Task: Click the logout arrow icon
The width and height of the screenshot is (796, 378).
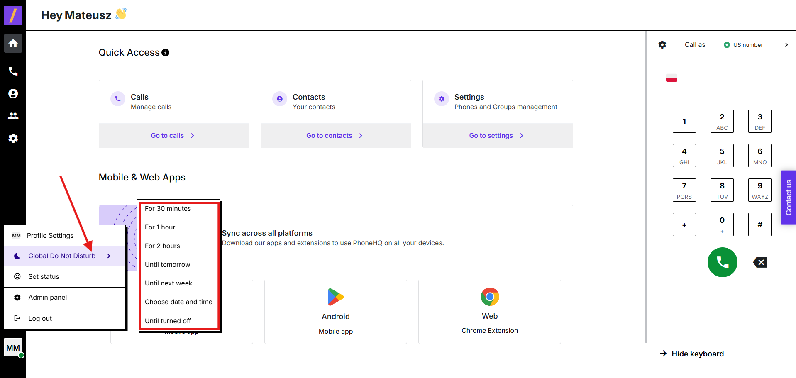Action: tap(17, 318)
